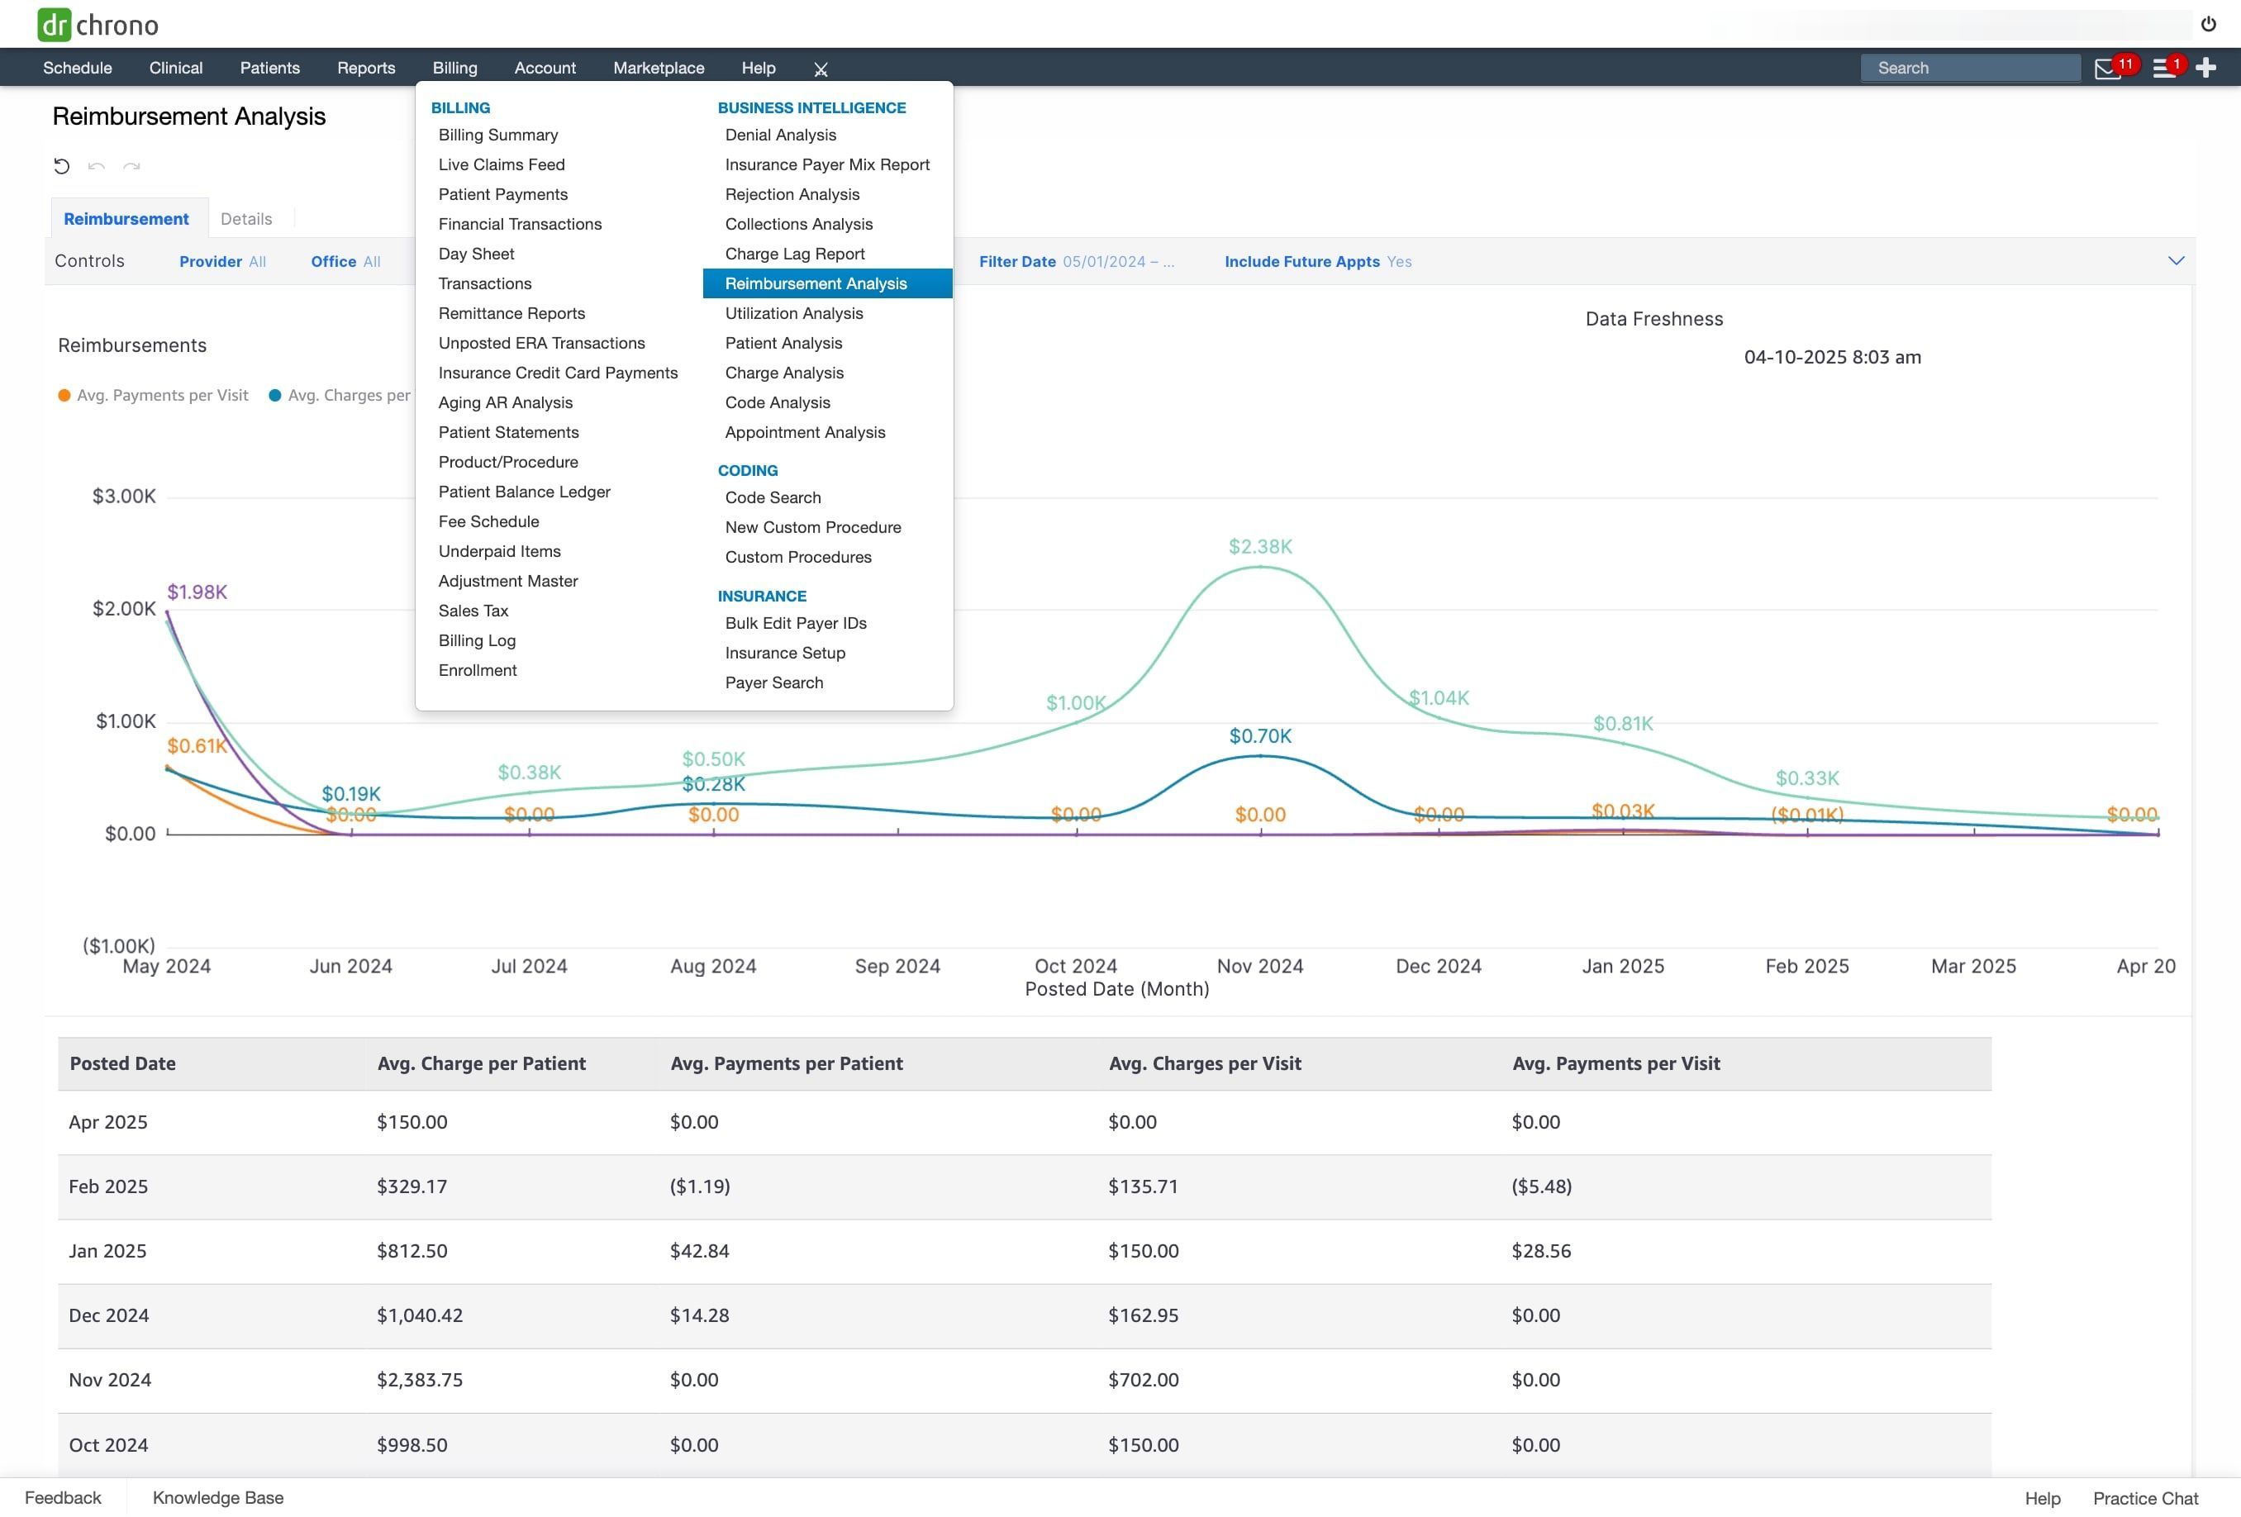This screenshot has height=1517, width=2241.
Task: Click the crossed tools icon beside Help
Action: [821, 69]
